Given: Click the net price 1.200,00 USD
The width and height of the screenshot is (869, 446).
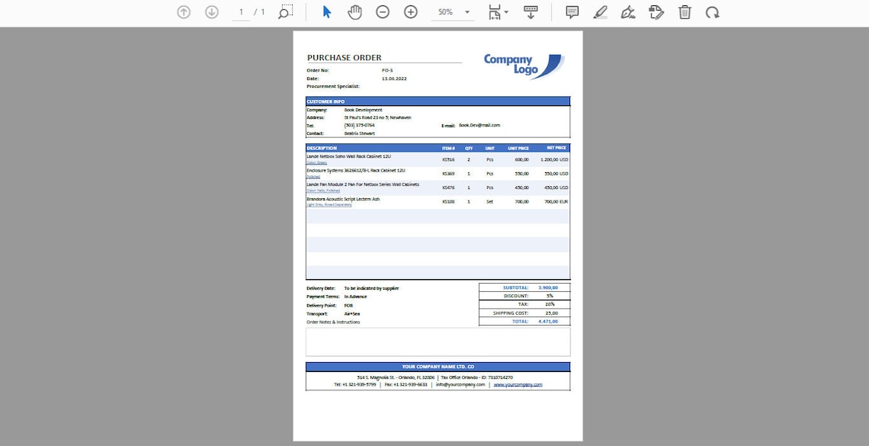Looking at the screenshot, I should click(554, 159).
